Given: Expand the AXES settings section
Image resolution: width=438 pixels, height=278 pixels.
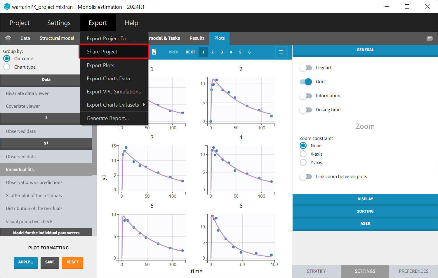Looking at the screenshot, I should (x=365, y=223).
